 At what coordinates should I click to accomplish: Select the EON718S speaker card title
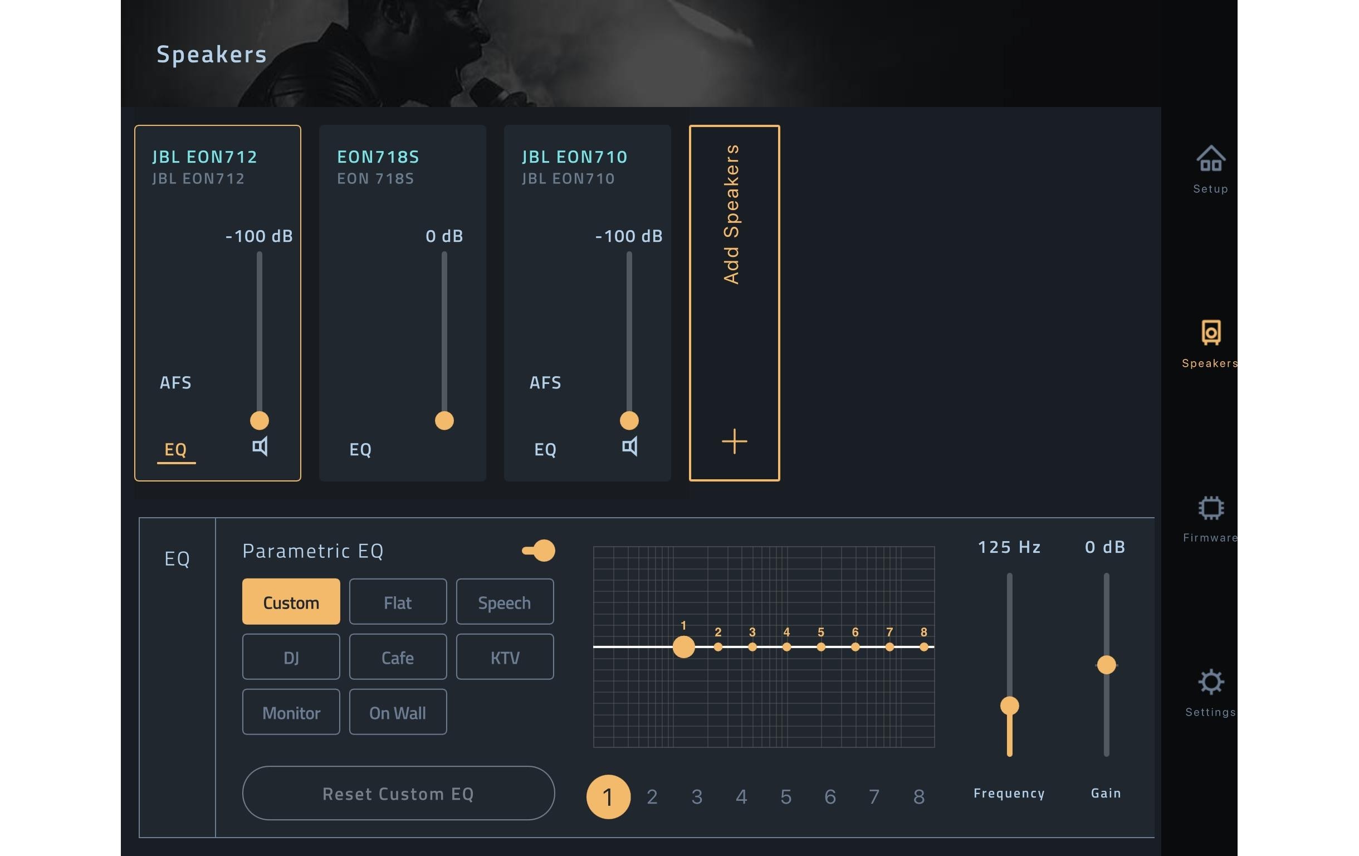[x=378, y=157]
